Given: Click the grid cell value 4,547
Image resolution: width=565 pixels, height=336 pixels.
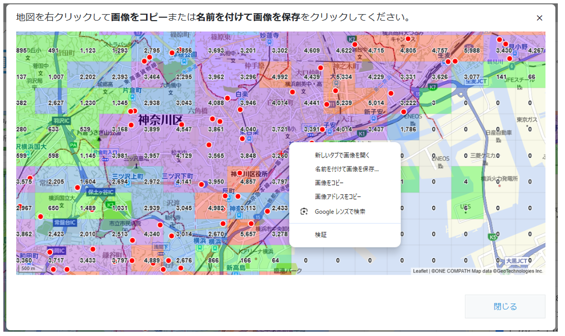Looking at the screenshot, I should click(184, 129).
